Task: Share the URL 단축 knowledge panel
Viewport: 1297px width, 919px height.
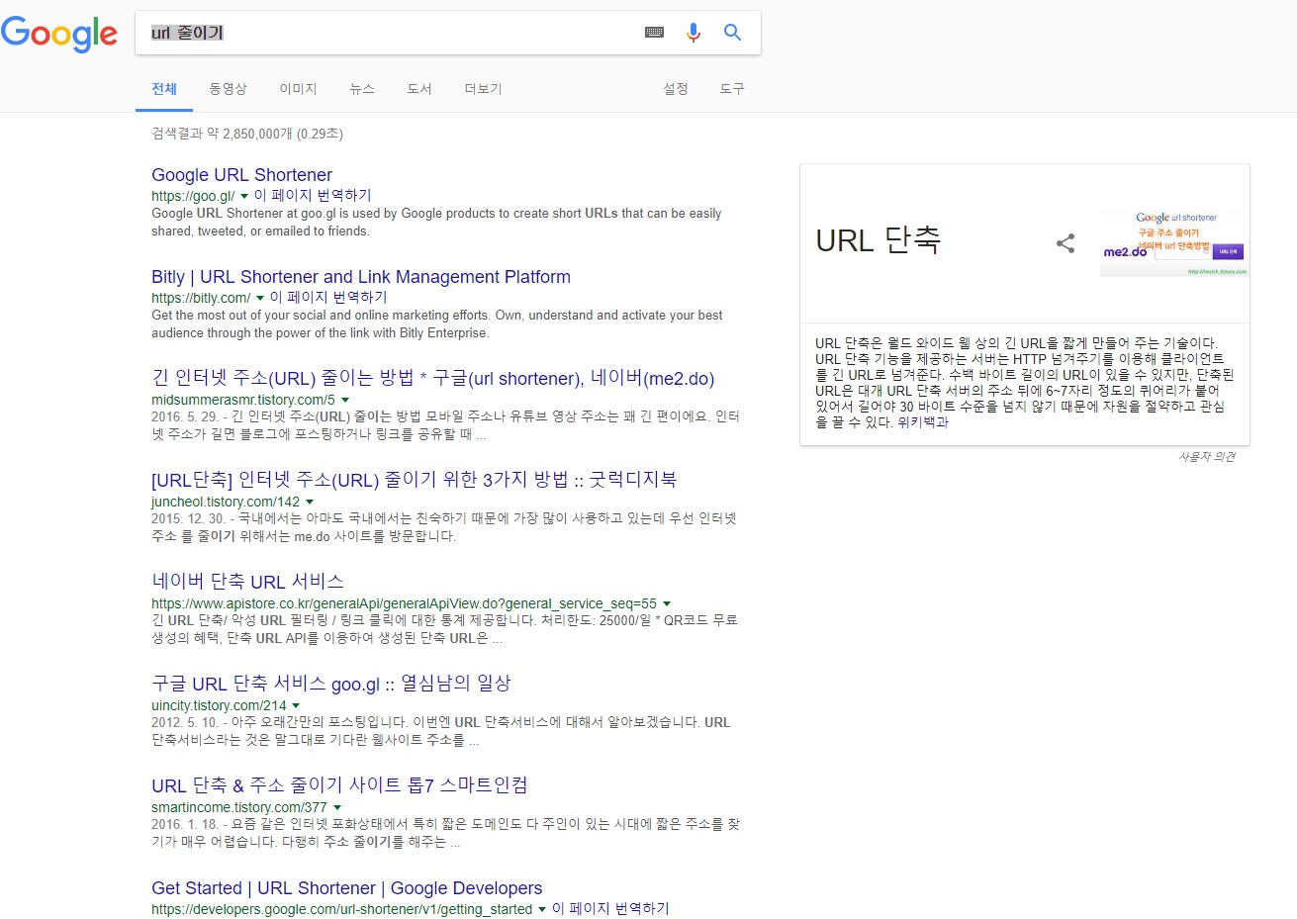Action: 1065,243
